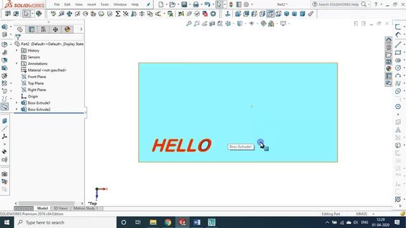Click the red HELLO extruded text

tap(182, 145)
